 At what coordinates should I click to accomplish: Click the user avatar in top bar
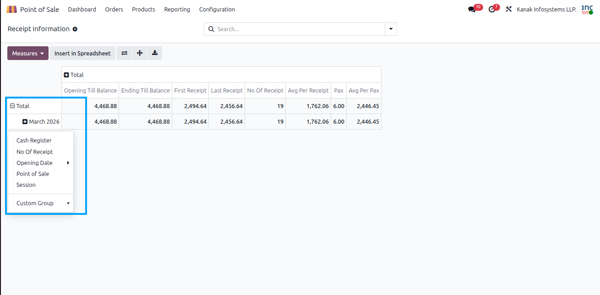587,9
